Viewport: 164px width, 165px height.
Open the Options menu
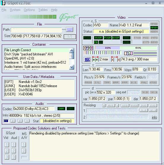[29, 10]
